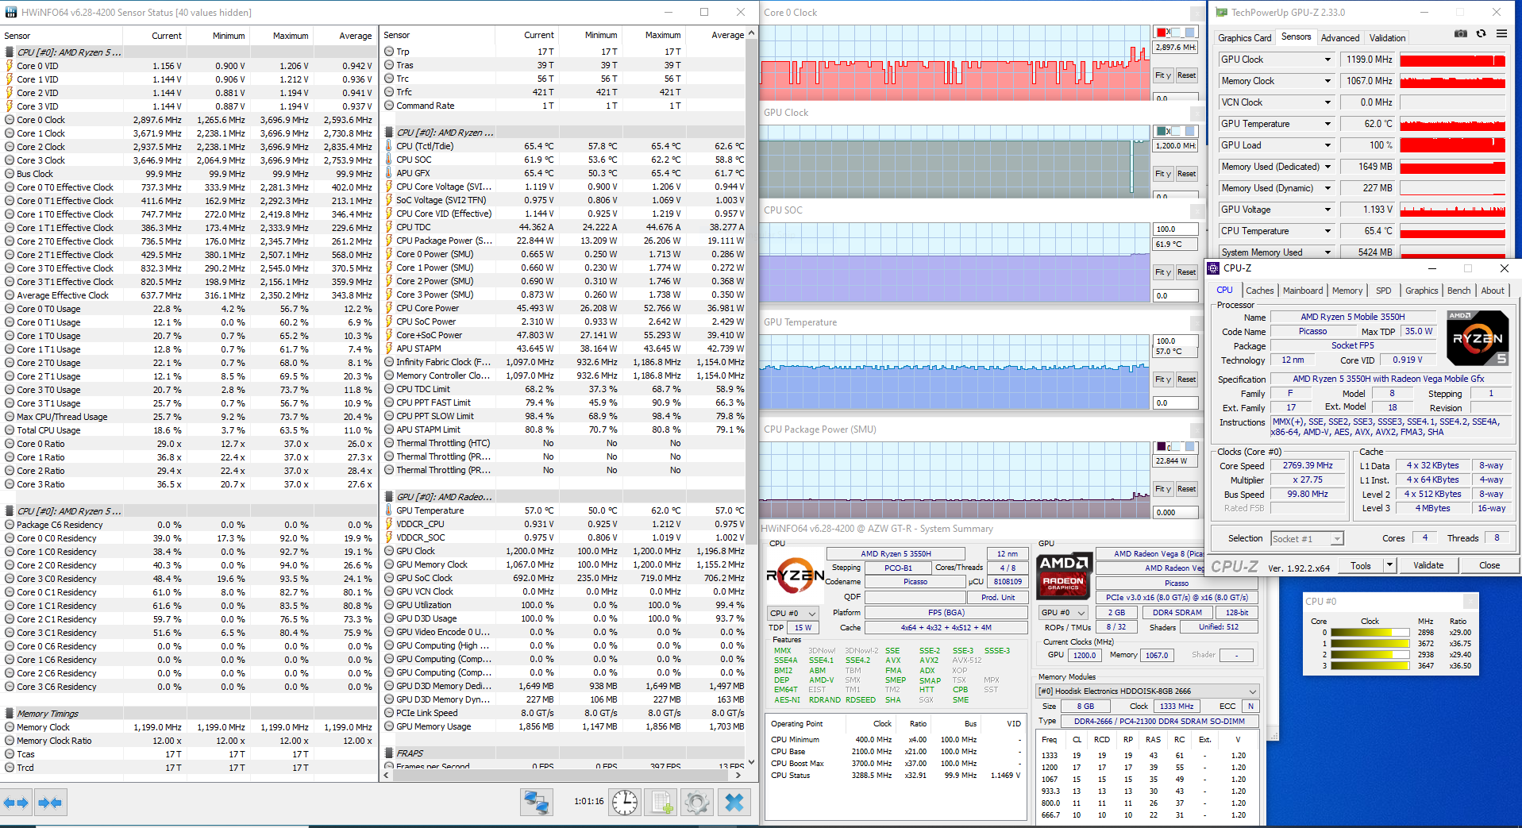
Task: Open the GPU-Z hamburger menu
Action: (1501, 34)
